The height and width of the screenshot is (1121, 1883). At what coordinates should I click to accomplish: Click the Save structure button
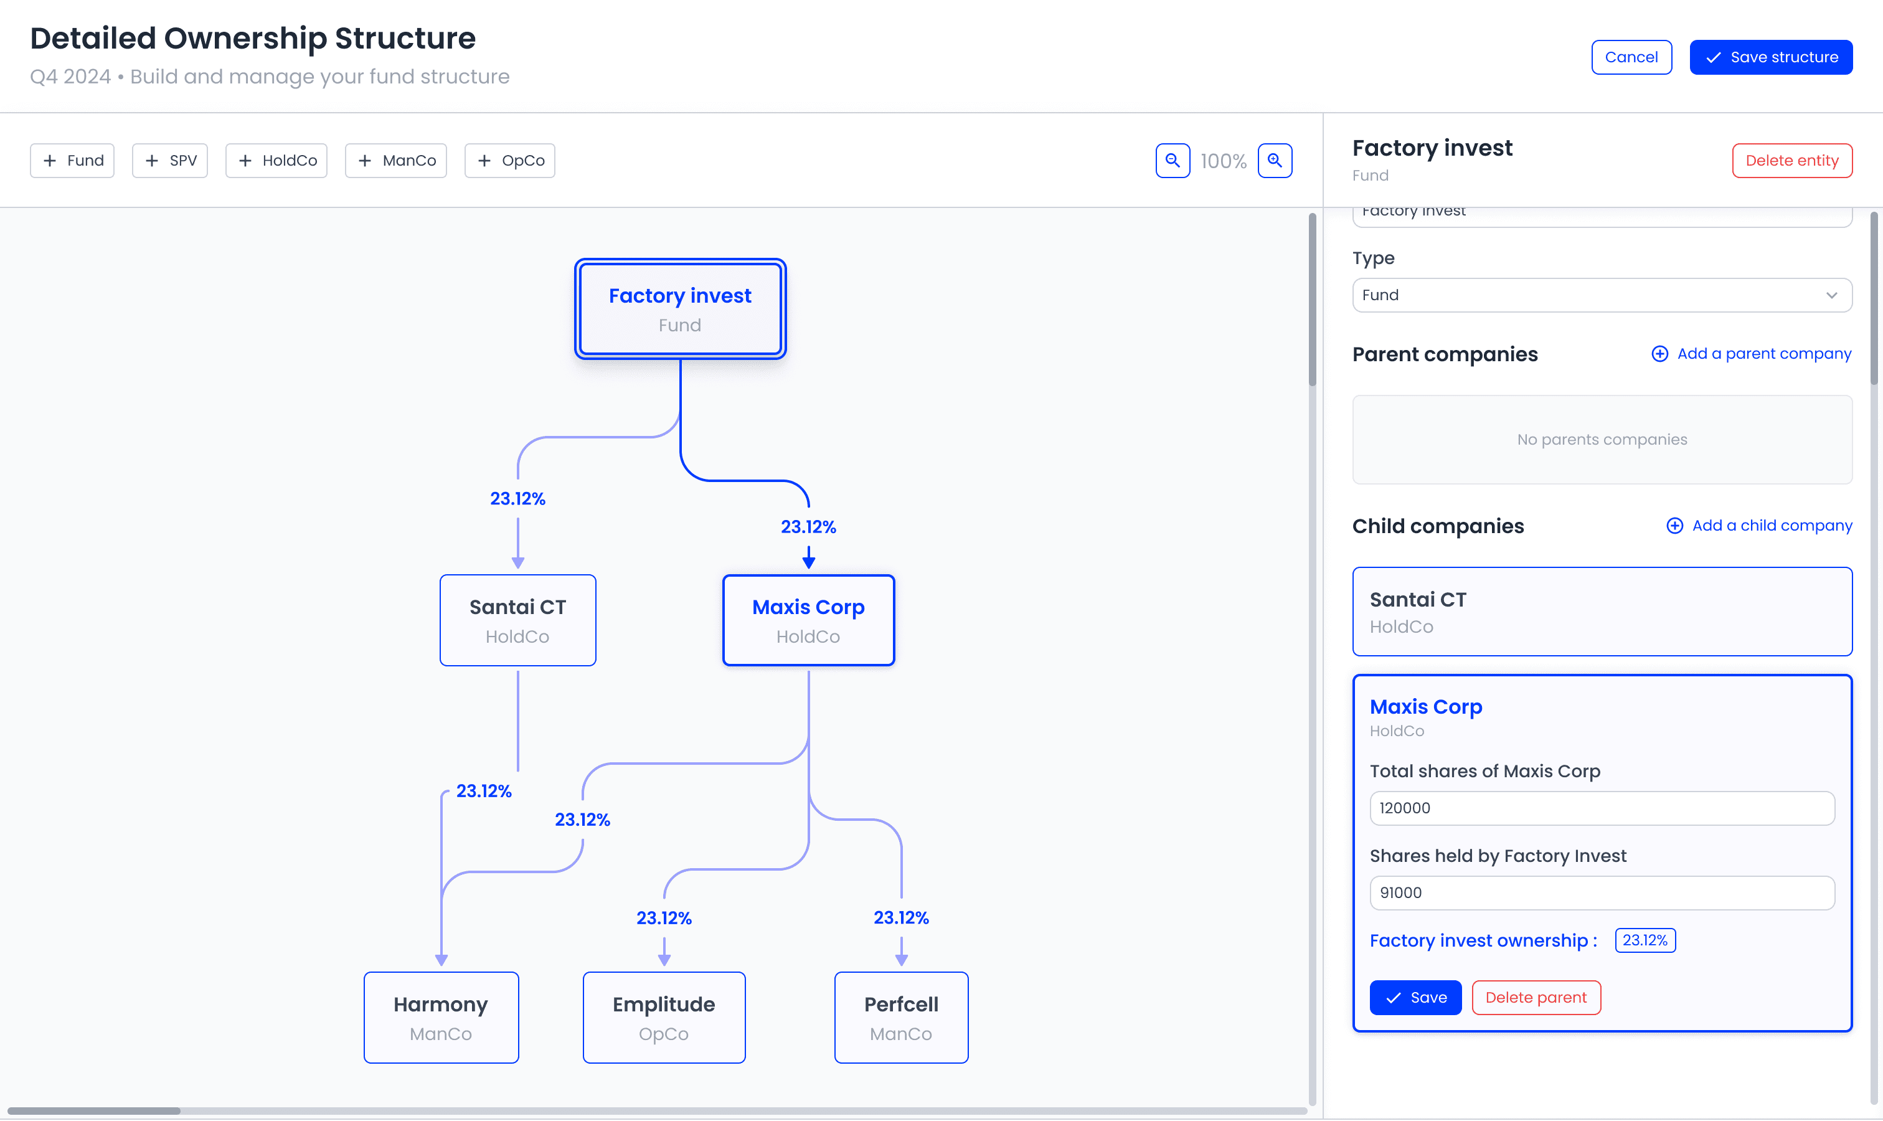1770,57
